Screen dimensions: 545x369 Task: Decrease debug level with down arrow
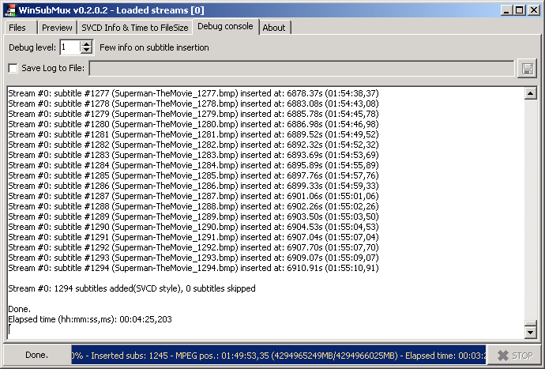tap(87, 51)
